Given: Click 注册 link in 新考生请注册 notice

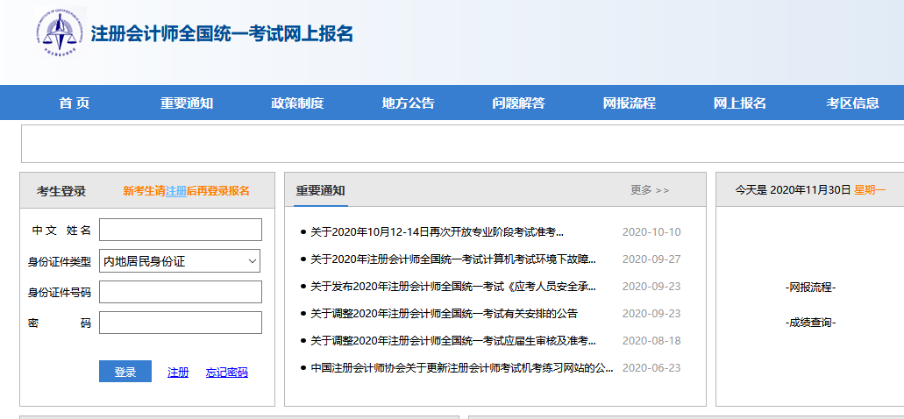Looking at the screenshot, I should [176, 191].
